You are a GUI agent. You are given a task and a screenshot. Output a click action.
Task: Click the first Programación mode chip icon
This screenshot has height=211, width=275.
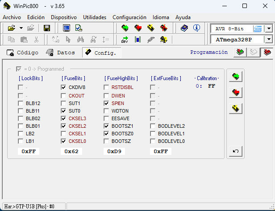pyautogui.click(x=240, y=52)
